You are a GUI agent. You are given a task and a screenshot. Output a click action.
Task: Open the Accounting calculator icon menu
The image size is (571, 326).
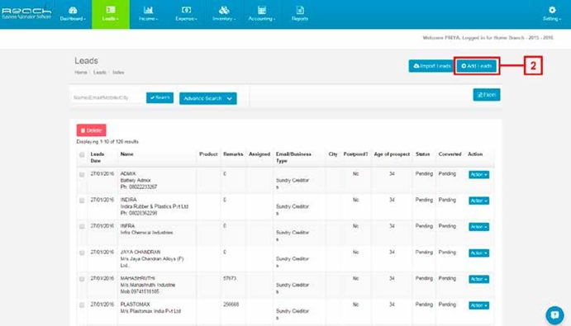(x=261, y=10)
